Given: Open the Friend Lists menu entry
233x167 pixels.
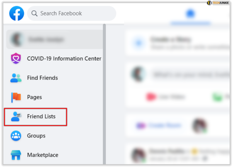Looking at the screenshot, I should (x=36, y=117).
